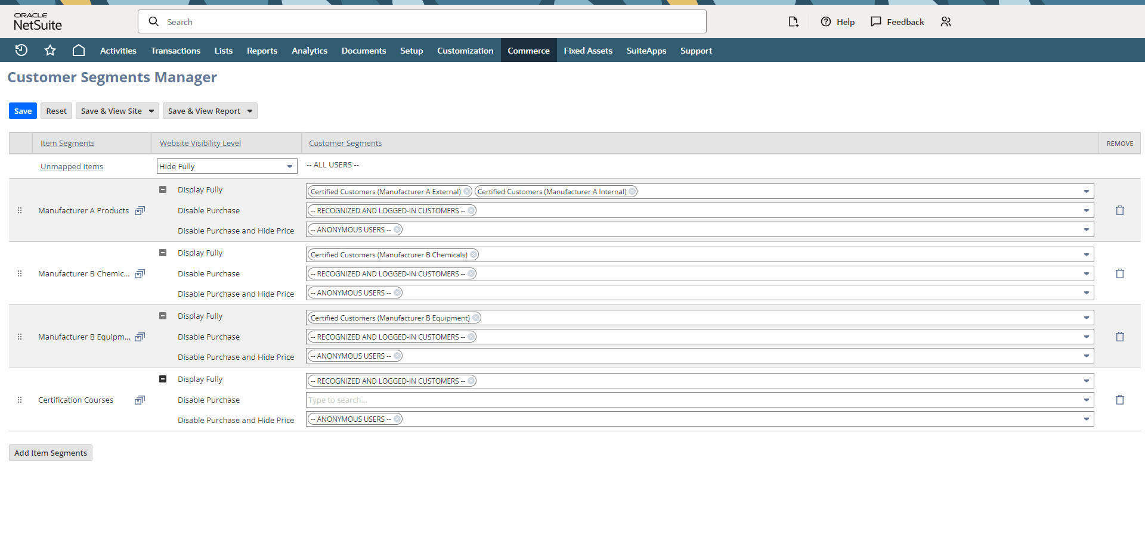Delete the Manufacturer A Products row
Image resolution: width=1145 pixels, height=560 pixels.
click(1119, 211)
